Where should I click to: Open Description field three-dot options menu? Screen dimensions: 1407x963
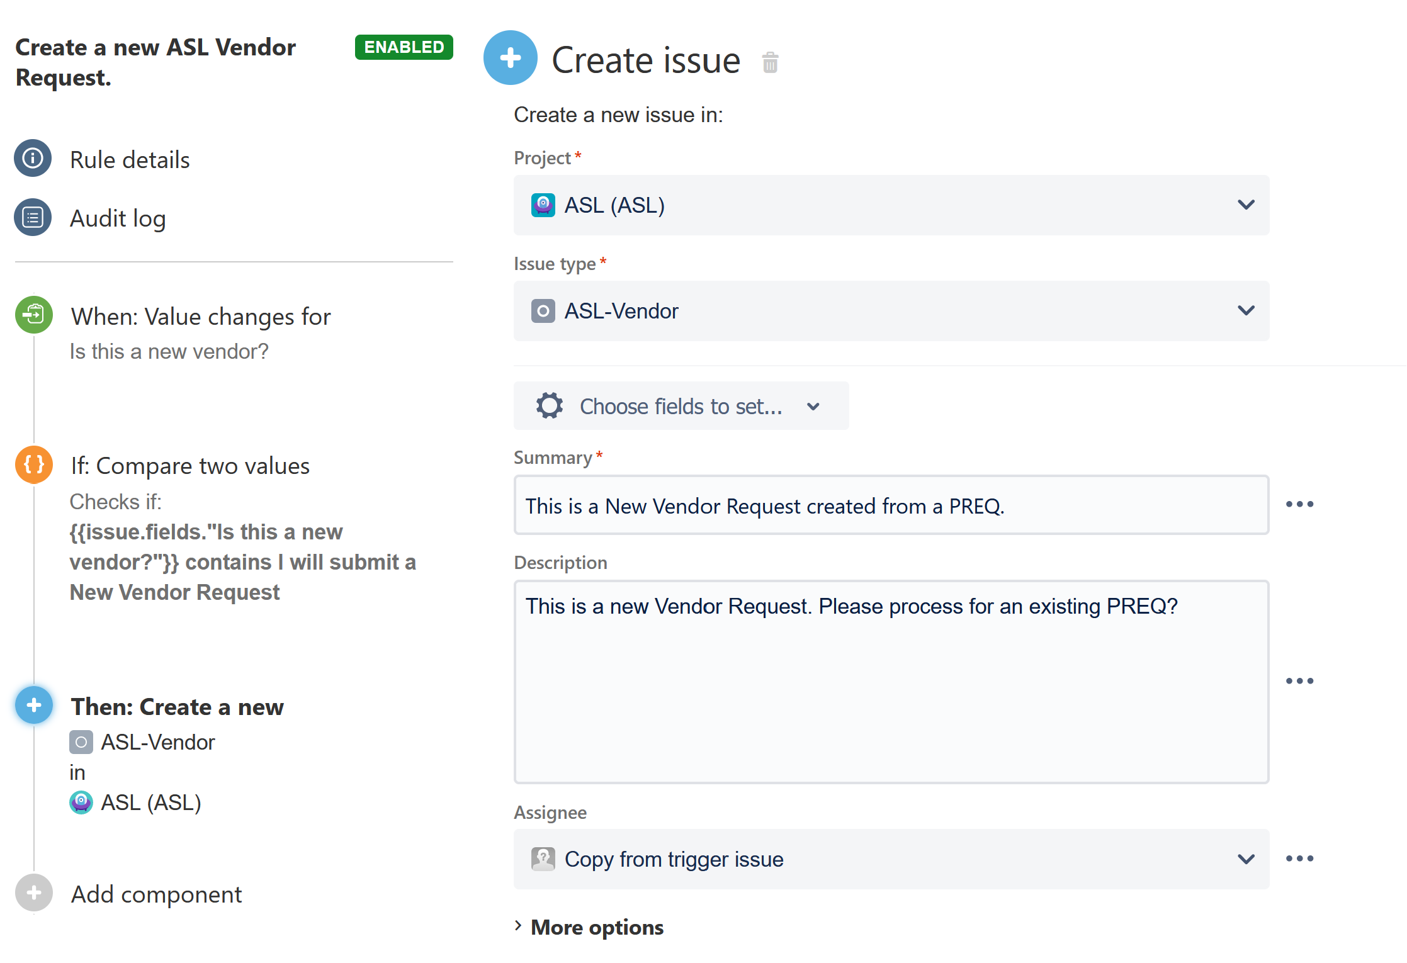point(1299,681)
